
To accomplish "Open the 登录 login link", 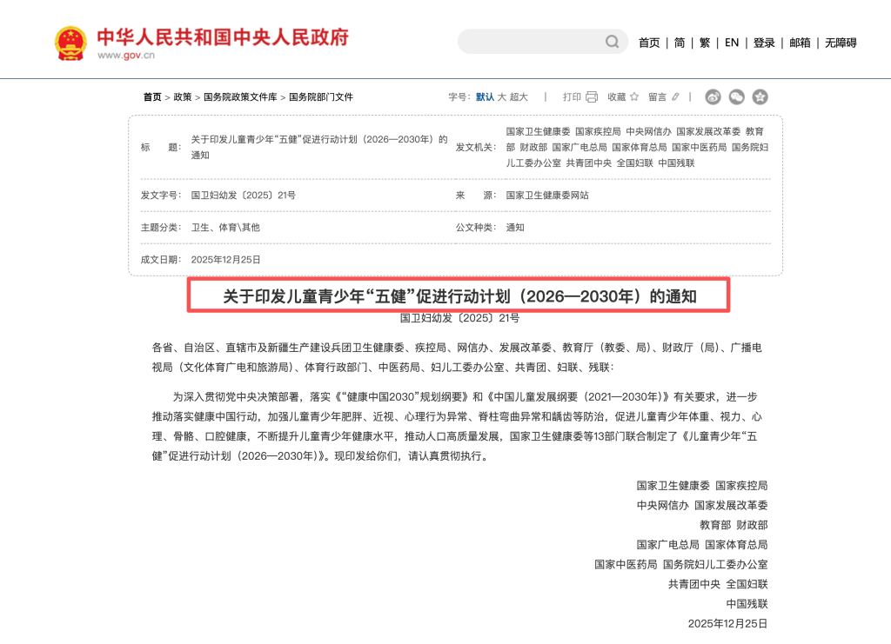I will pos(764,43).
